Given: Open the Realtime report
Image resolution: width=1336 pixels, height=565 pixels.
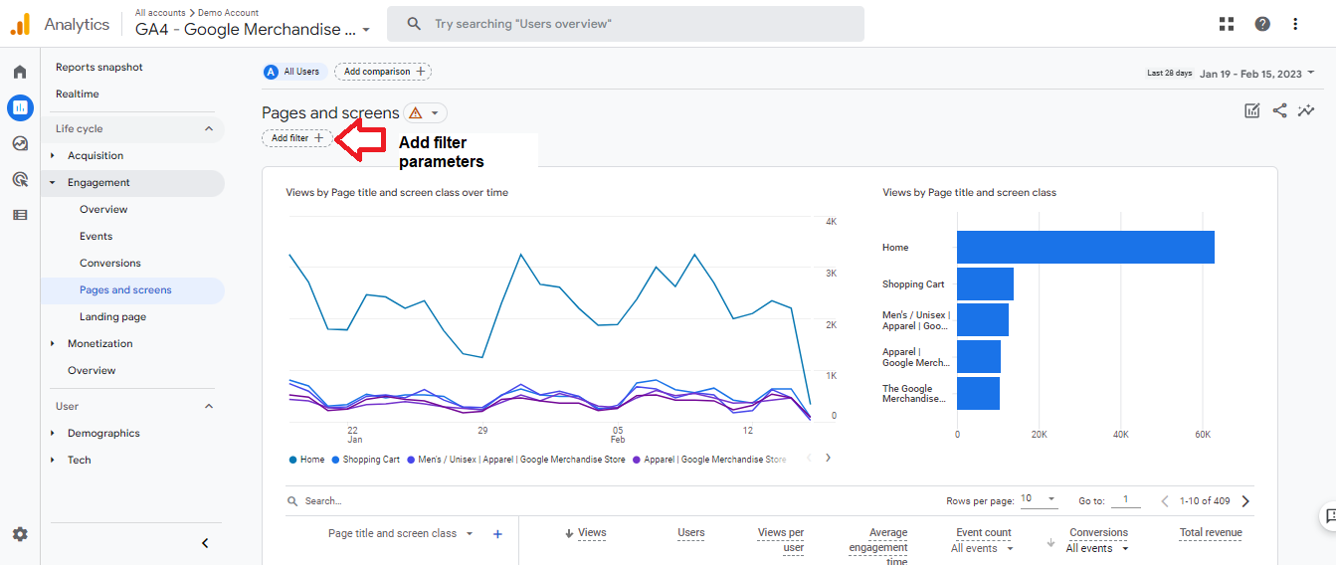Looking at the screenshot, I should [78, 94].
